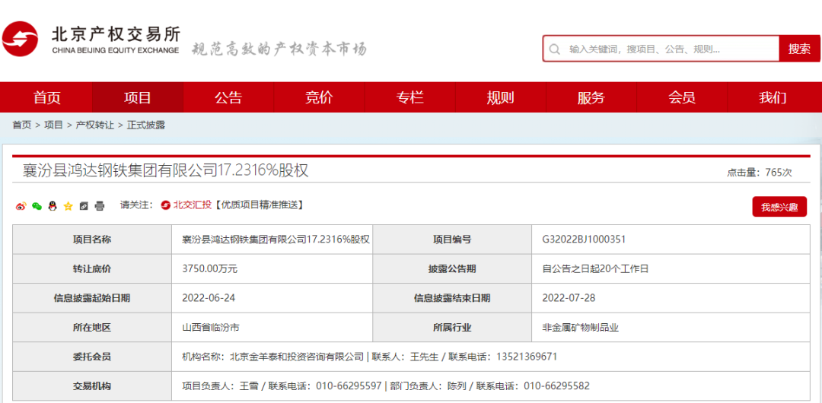Share via QQ penguin icon
822x403 pixels.
[52, 206]
